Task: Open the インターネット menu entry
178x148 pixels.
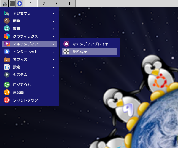Action: (30, 52)
